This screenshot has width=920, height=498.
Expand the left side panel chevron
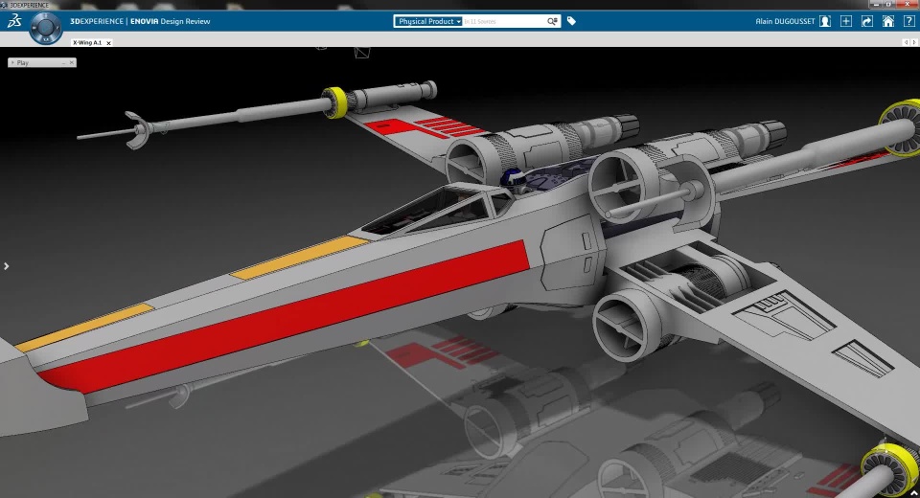coord(6,266)
